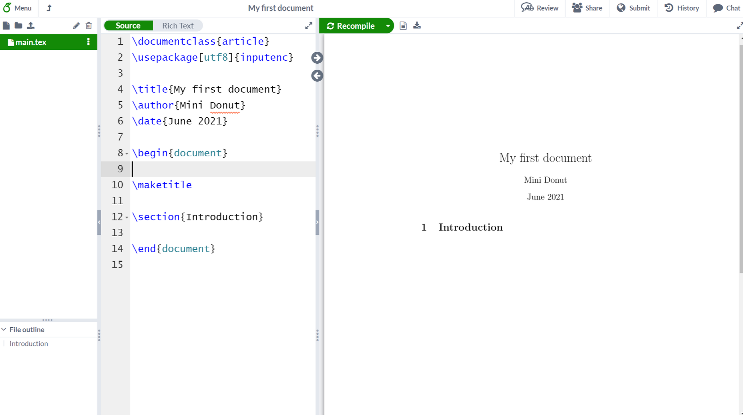Open the Overleaf Menu

coord(17,8)
